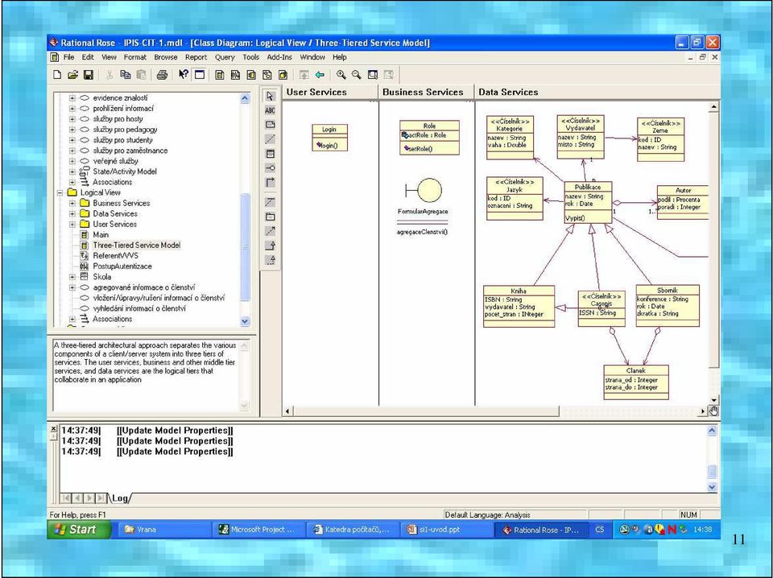This screenshot has height=578, width=773.
Task: Choose the Interface lollipop tool
Action: click(x=271, y=168)
